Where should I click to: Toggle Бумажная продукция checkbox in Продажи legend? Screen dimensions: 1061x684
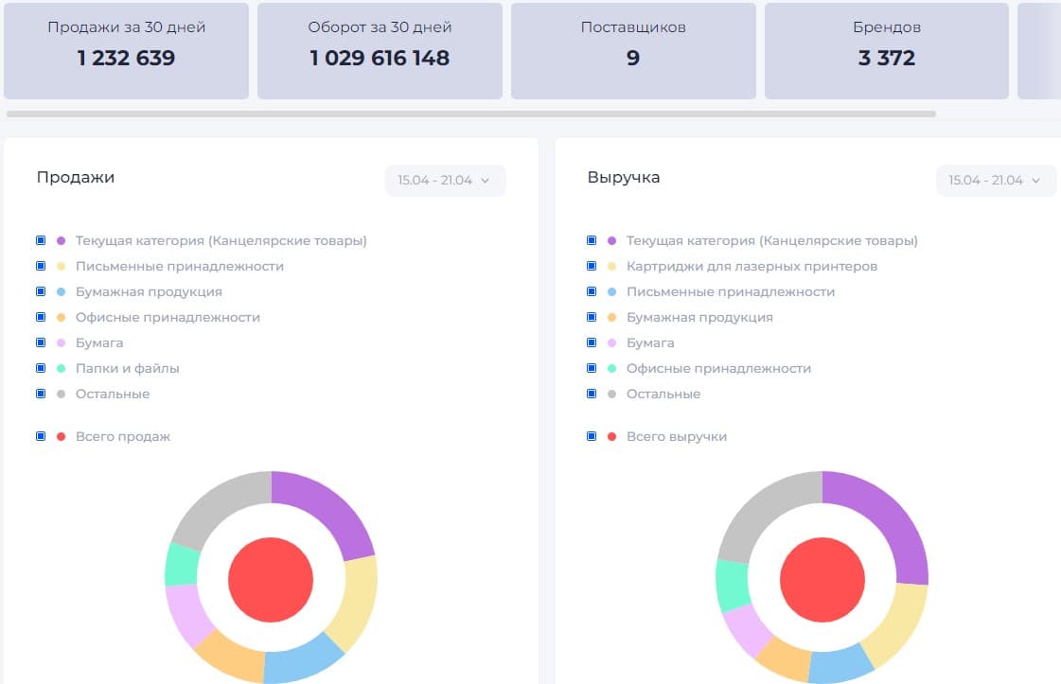point(41,291)
